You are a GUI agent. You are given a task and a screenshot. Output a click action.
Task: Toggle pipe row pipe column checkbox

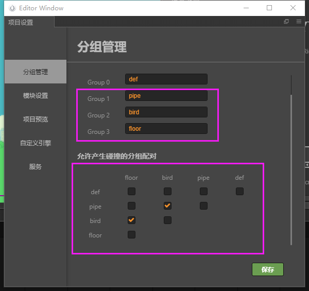(203, 206)
